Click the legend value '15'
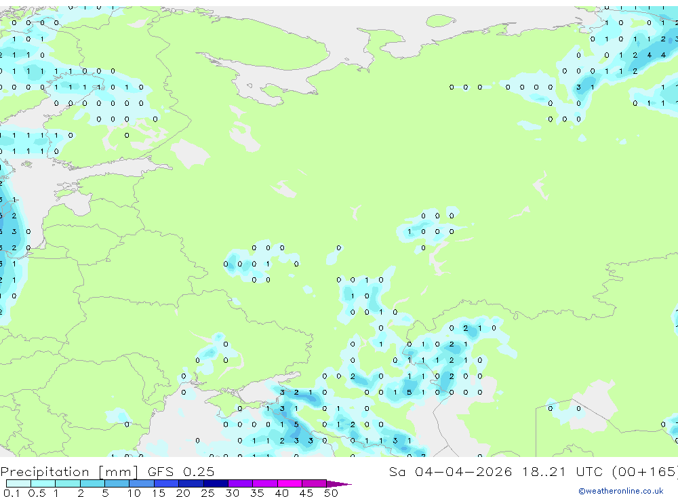The image size is (678, 497). click(x=158, y=493)
